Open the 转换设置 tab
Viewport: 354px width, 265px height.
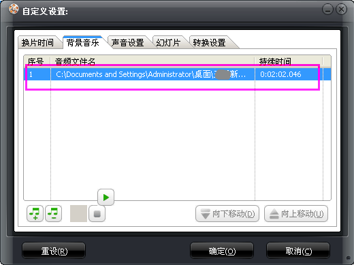(x=209, y=42)
